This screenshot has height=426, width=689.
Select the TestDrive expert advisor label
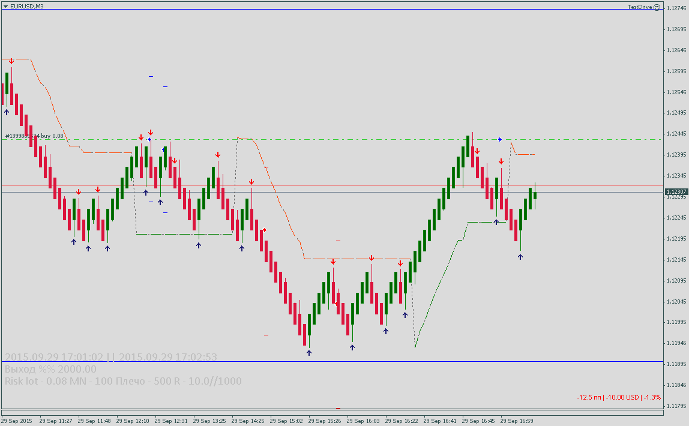pos(639,7)
